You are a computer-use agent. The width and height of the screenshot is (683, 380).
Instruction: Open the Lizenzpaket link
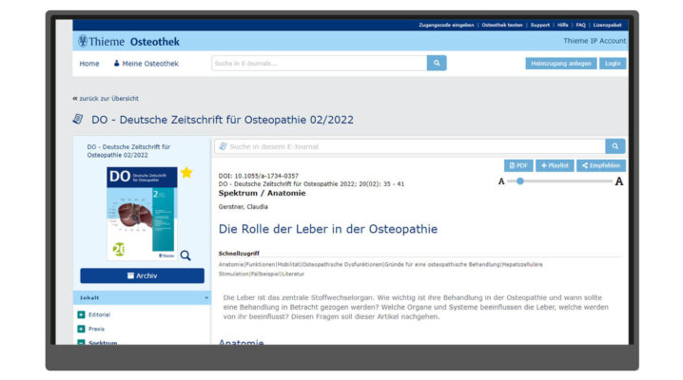[x=607, y=25]
